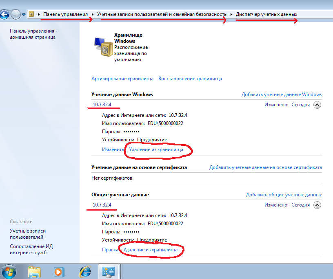Select 10.7.32.4 entry under Общие учетные данные
The image size is (333, 279).
tap(102, 205)
